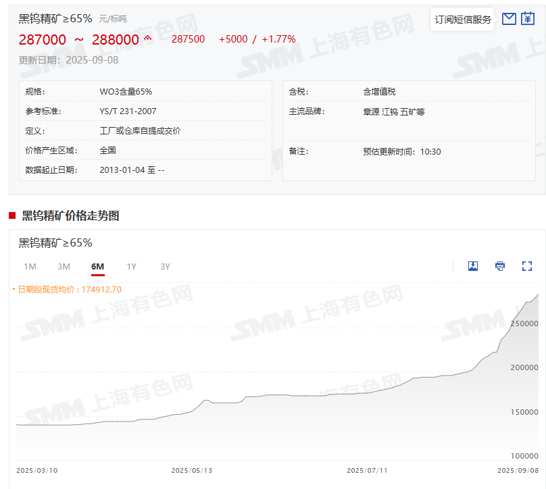Expand the chart to fullscreen
This screenshot has height=489, width=546.
point(527,266)
